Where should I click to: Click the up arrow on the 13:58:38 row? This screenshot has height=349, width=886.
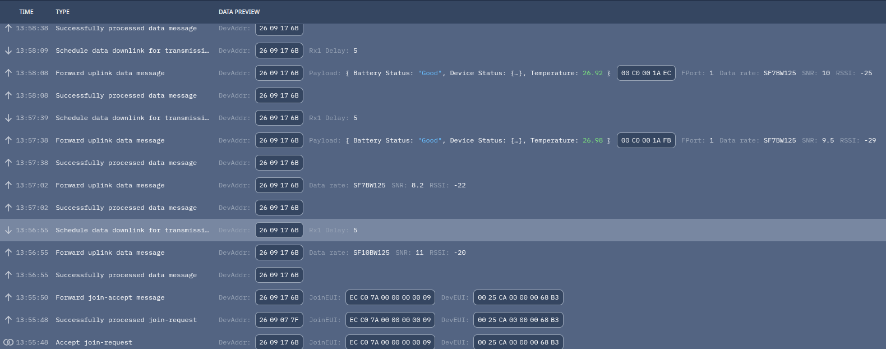8,28
